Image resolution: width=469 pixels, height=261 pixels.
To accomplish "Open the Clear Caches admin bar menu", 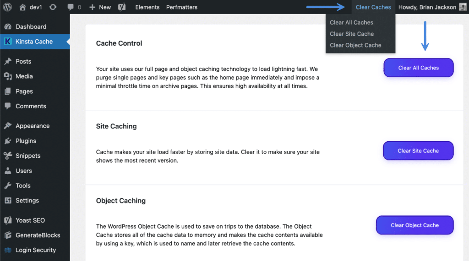I will pos(373,7).
